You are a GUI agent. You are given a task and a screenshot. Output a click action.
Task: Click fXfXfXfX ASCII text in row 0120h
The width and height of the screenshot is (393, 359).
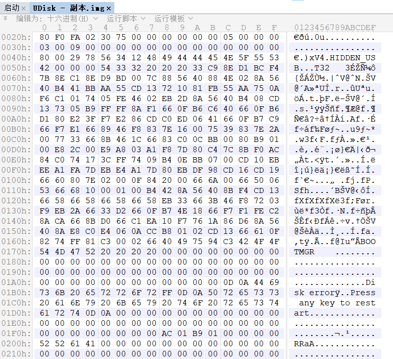314,201
